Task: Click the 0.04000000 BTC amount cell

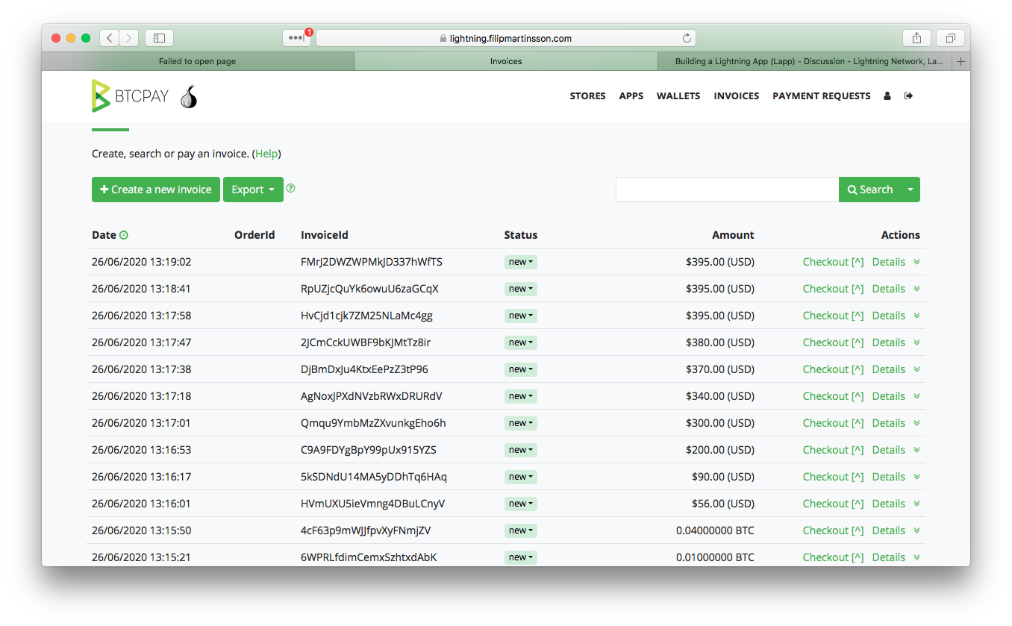Action: (715, 530)
